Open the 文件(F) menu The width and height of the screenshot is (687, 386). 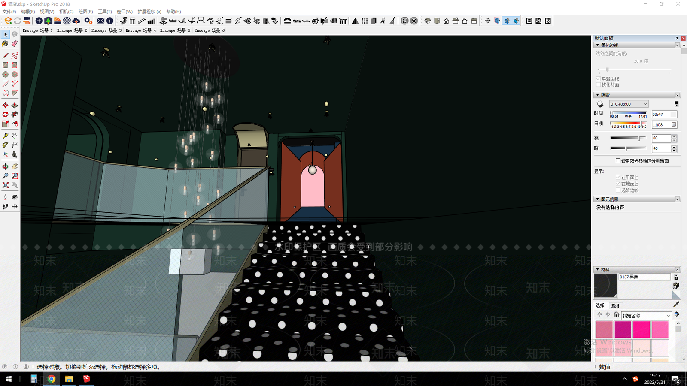9,12
